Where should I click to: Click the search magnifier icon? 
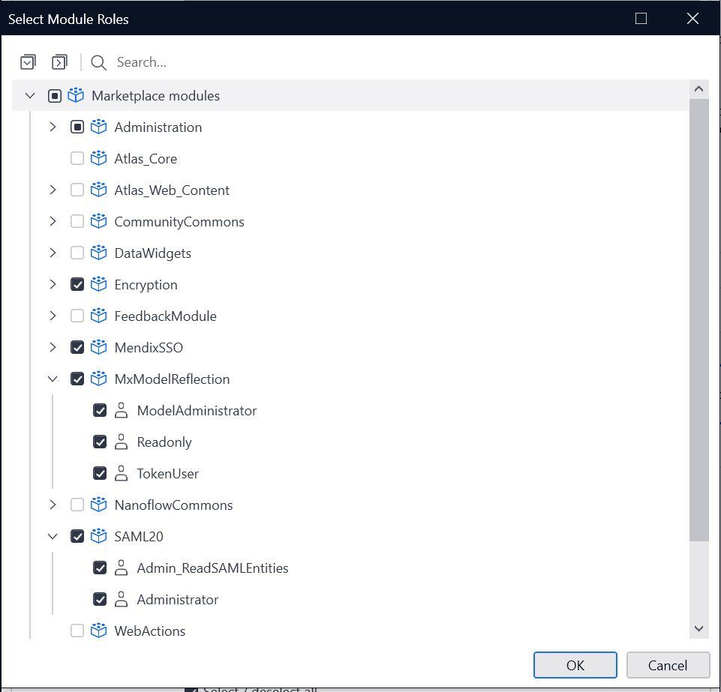(x=98, y=63)
